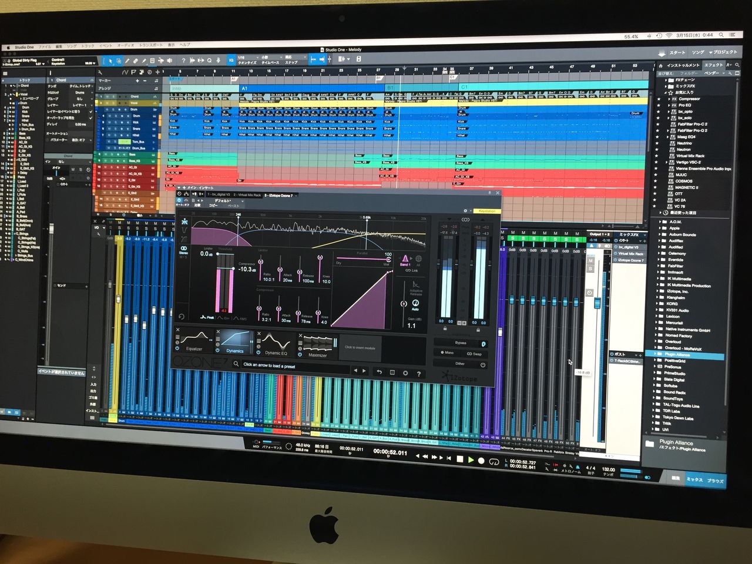Image resolution: width=752 pixels, height=564 pixels.
Task: Click the Ozone Gain (dB) slider handle
Action: tap(404, 303)
